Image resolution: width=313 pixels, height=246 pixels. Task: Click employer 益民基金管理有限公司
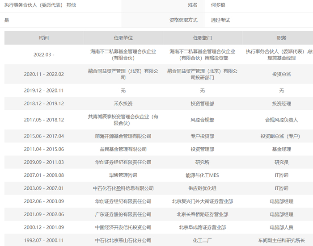click(x=123, y=149)
